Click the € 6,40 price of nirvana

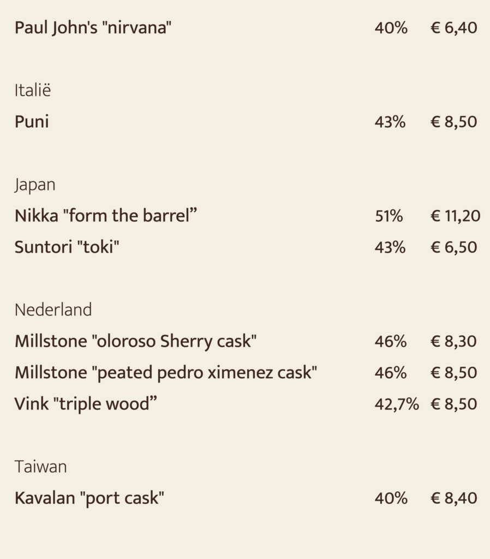(x=453, y=28)
